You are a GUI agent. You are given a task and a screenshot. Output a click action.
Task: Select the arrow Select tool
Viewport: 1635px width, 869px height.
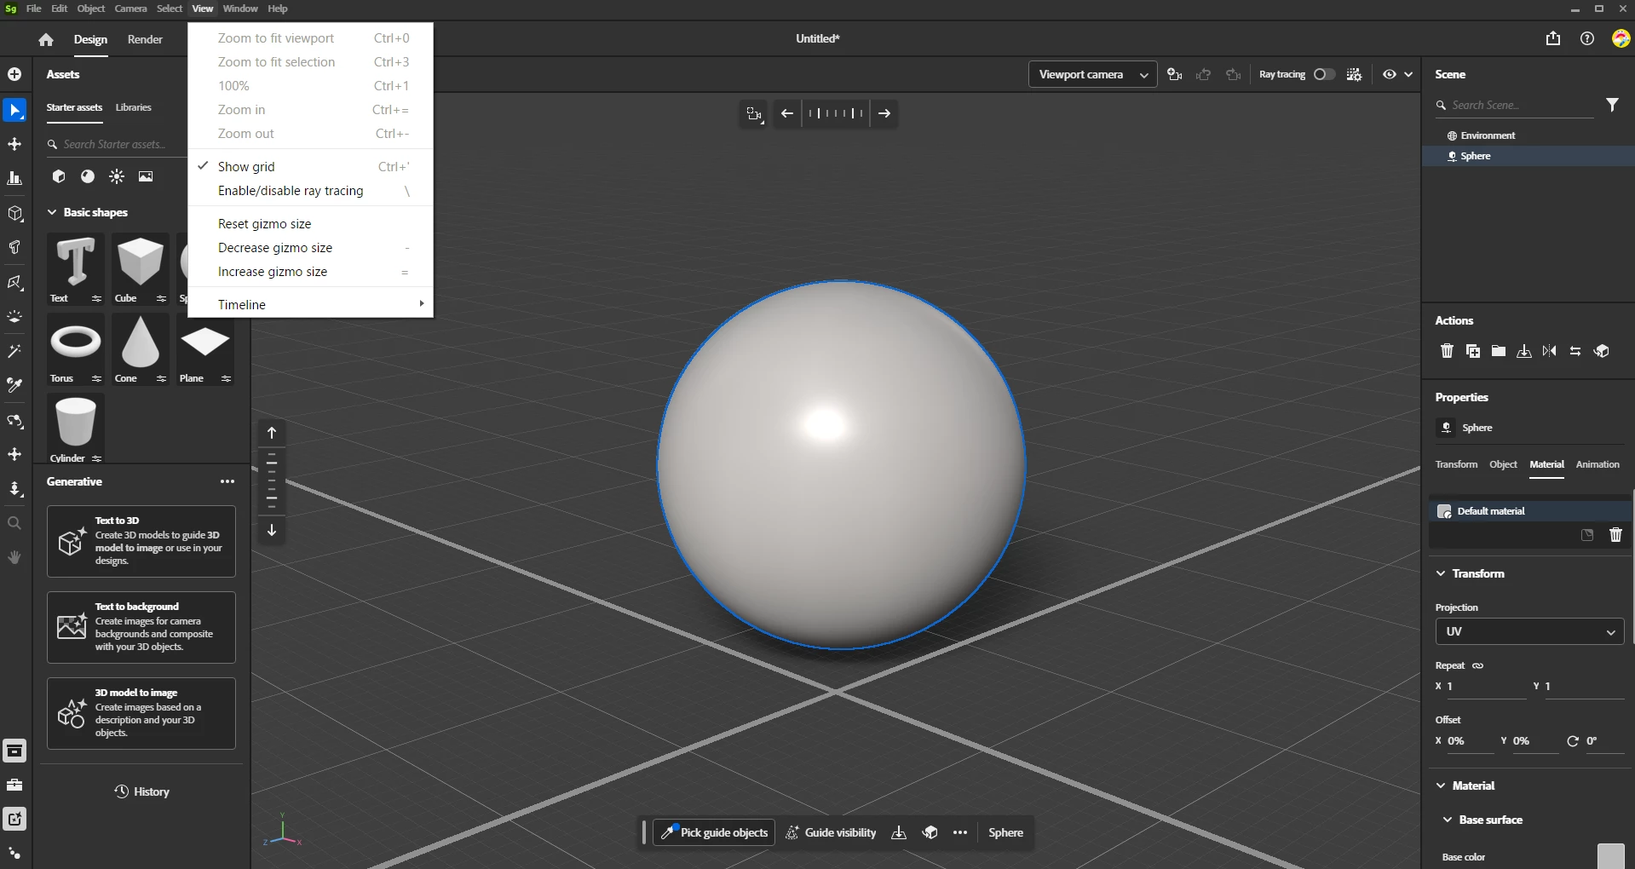[14, 110]
